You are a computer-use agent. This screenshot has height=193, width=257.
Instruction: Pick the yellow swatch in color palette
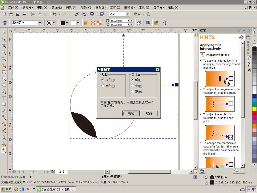click(254, 109)
